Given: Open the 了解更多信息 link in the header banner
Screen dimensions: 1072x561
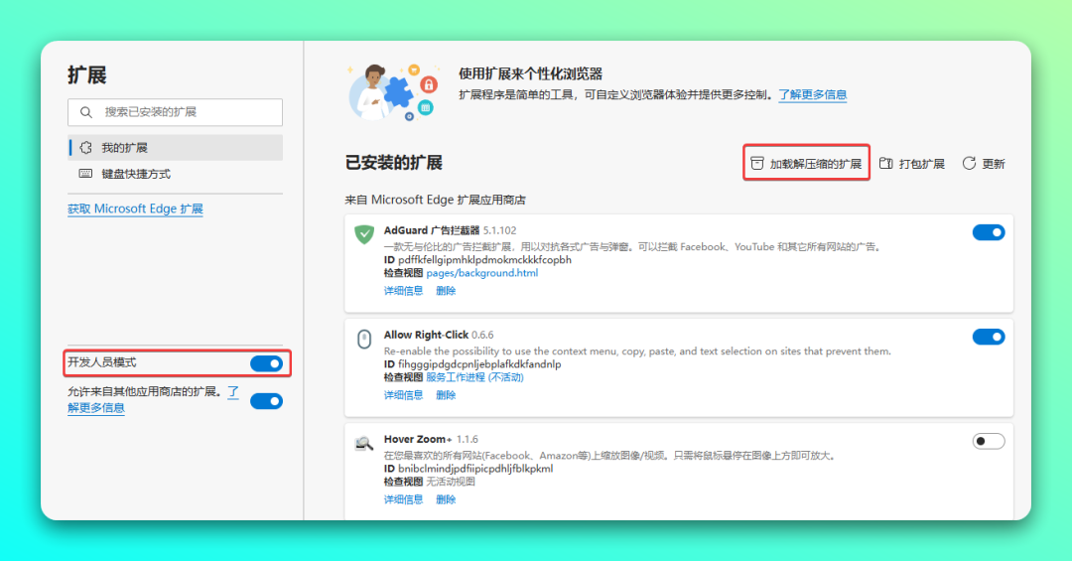Looking at the screenshot, I should (813, 94).
